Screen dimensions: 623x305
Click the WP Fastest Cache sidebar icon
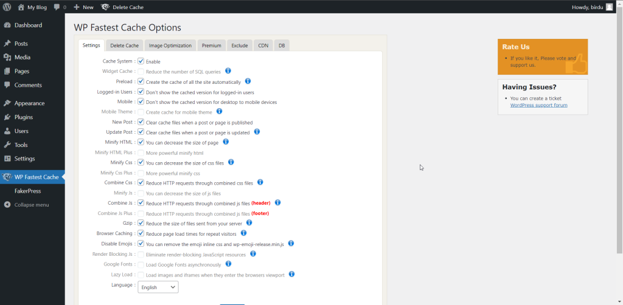point(7,177)
